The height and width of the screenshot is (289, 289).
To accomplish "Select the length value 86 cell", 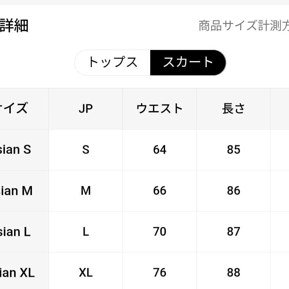I will pyautogui.click(x=233, y=190).
